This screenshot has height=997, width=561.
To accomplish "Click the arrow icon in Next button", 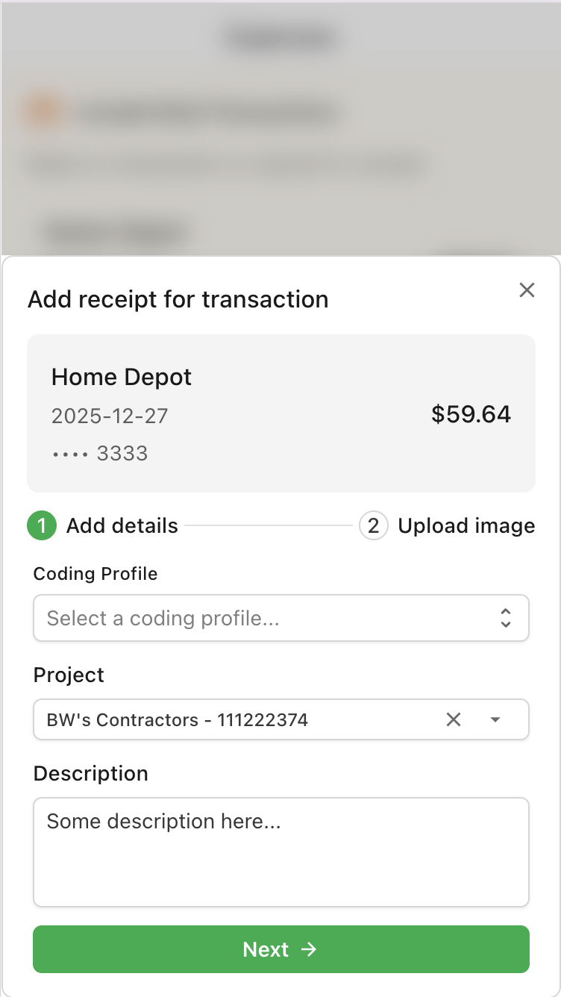I will (x=309, y=949).
